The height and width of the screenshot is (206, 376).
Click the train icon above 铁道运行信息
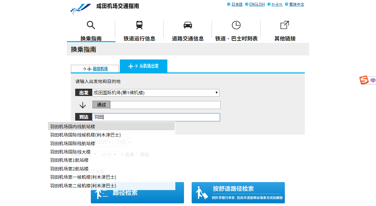(x=139, y=25)
